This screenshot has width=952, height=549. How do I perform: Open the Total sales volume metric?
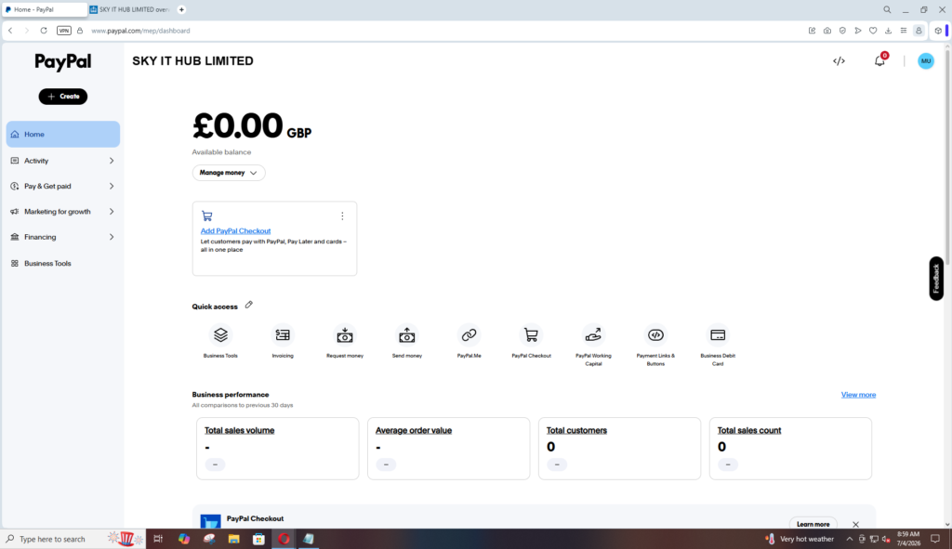[x=239, y=430]
